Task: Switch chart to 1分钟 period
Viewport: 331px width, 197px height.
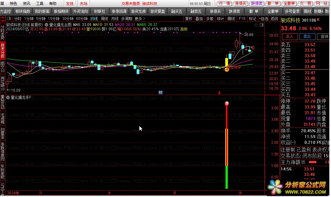Action: click(x=29, y=19)
